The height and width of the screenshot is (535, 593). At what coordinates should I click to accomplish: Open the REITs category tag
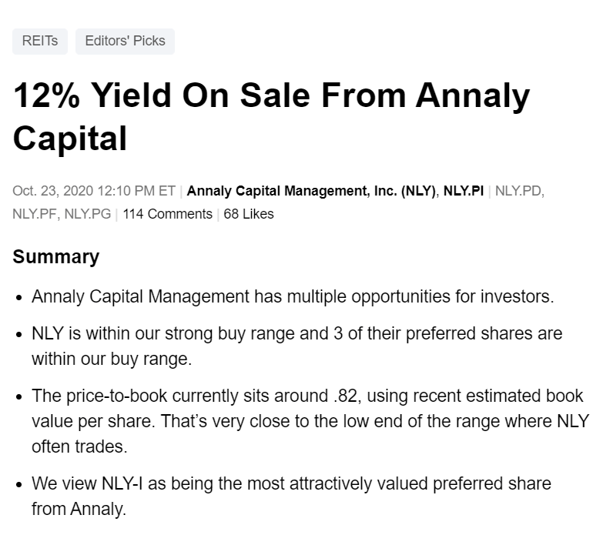tap(40, 41)
